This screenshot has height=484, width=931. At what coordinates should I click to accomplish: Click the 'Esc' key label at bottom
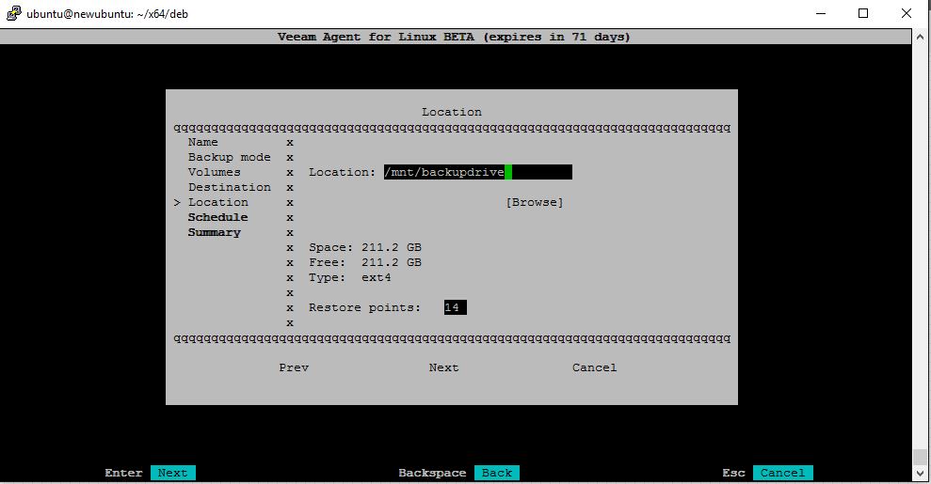(734, 473)
